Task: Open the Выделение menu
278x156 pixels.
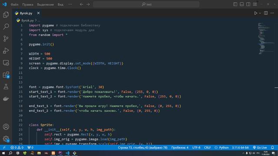Action: pyautogui.click(x=45, y=5)
